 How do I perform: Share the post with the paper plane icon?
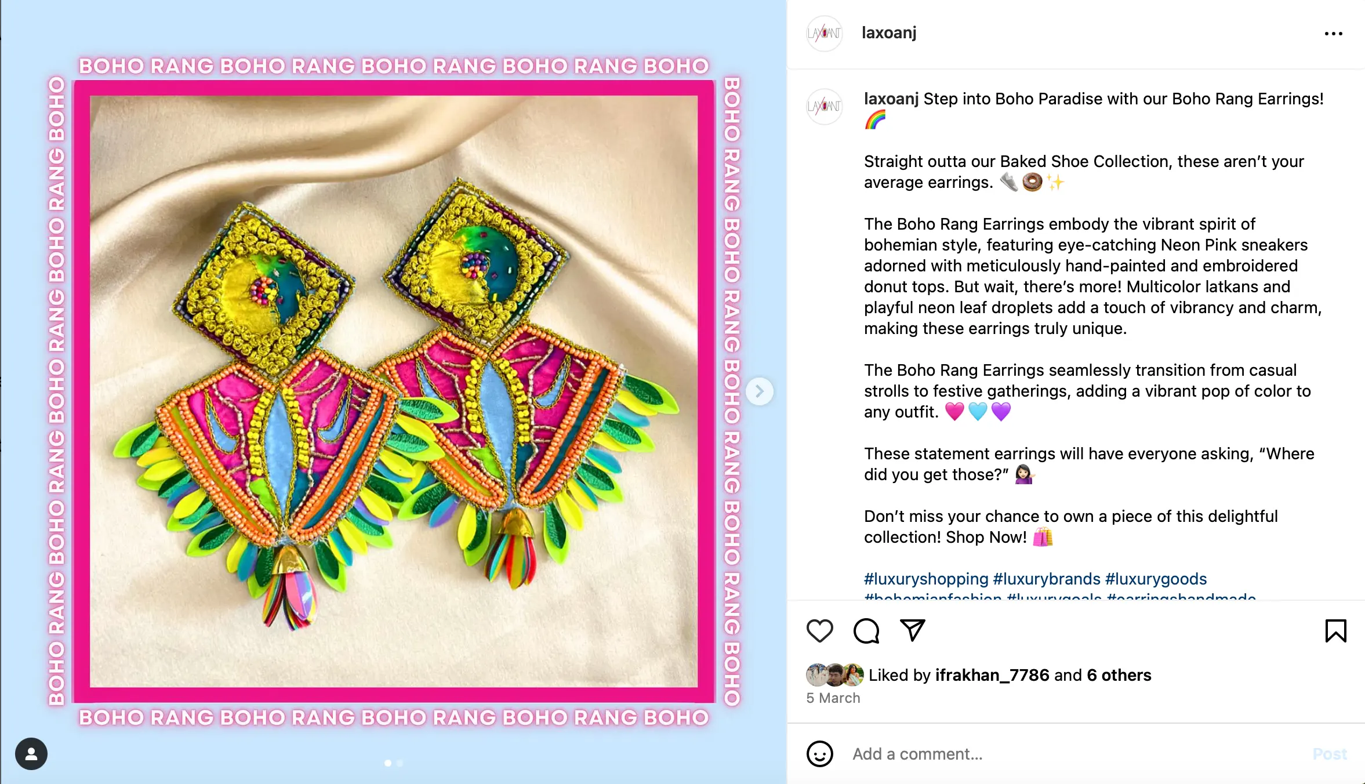pos(912,630)
